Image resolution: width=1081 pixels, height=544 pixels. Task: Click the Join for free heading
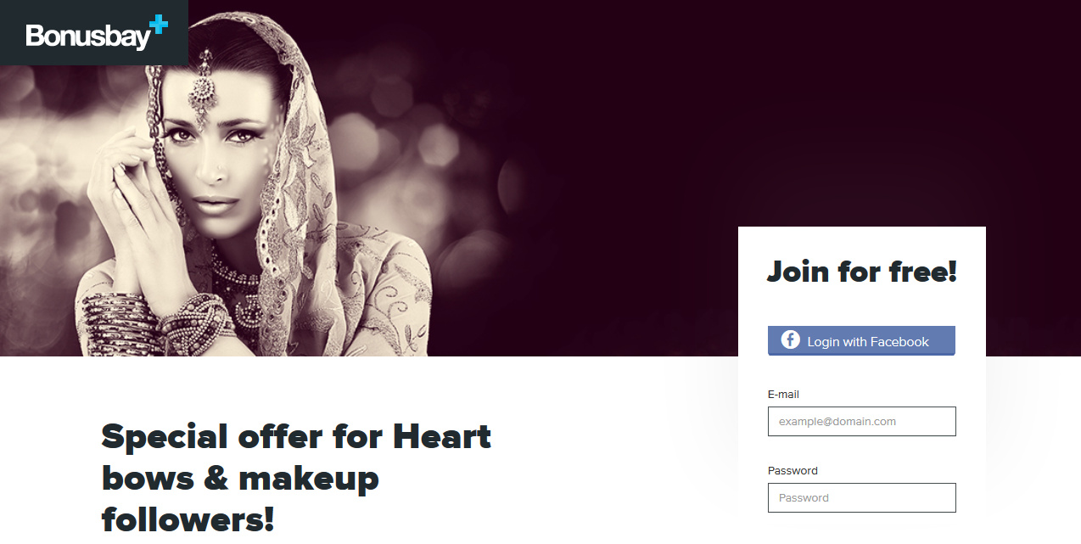862,272
